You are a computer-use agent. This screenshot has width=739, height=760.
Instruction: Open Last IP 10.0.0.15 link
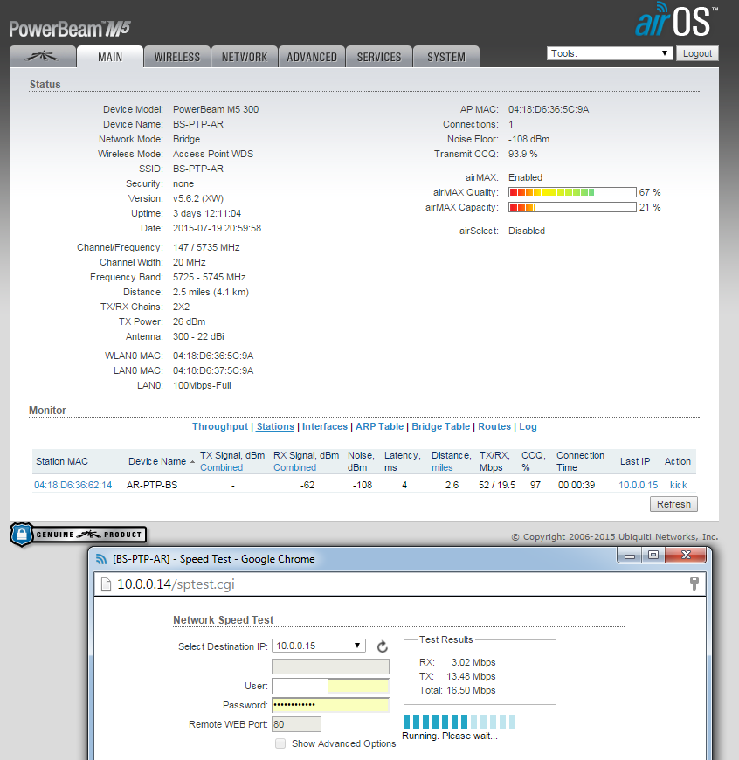639,485
